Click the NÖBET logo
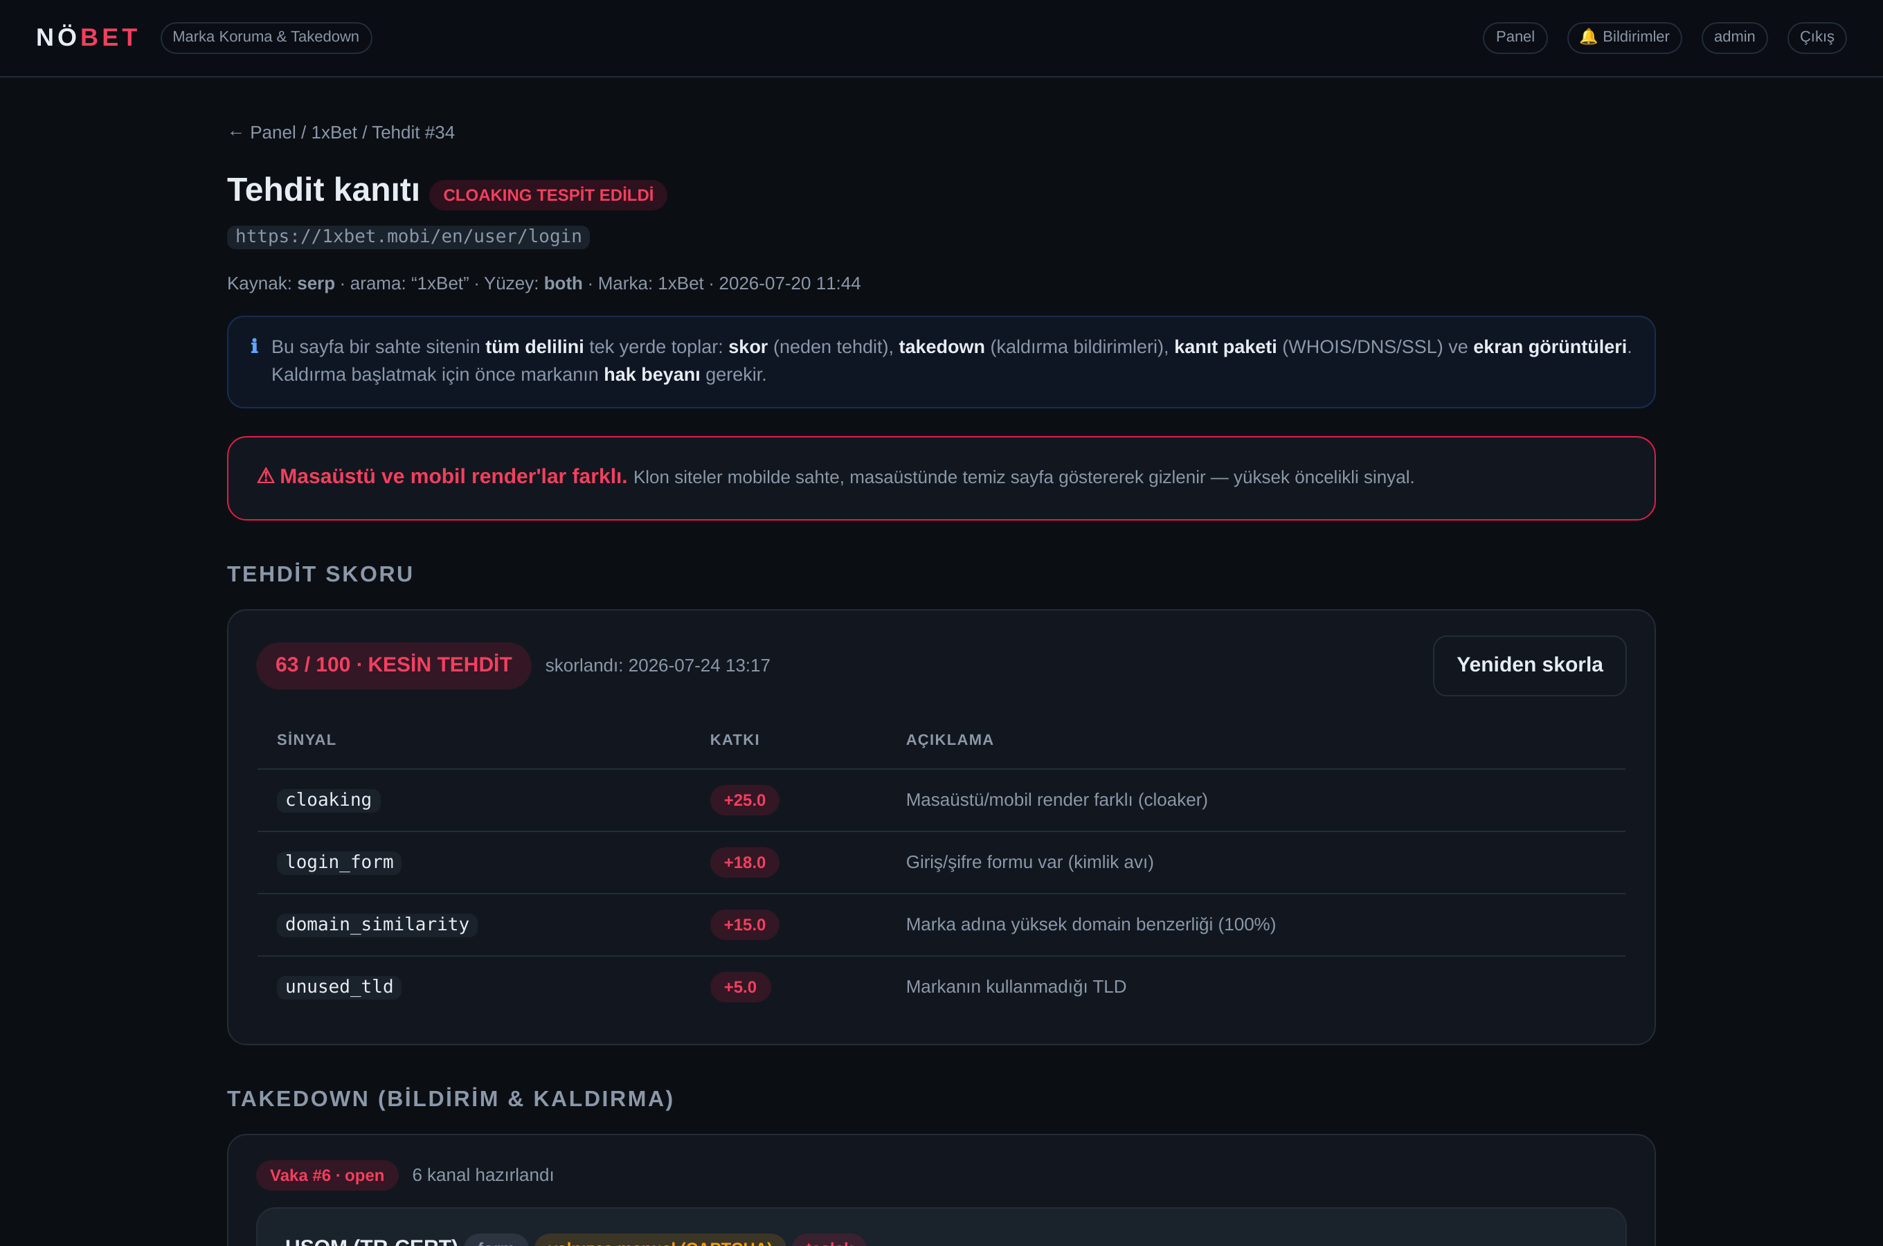 pos(87,37)
